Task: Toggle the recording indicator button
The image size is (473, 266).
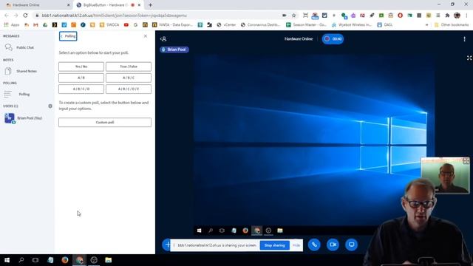Action: (333, 39)
